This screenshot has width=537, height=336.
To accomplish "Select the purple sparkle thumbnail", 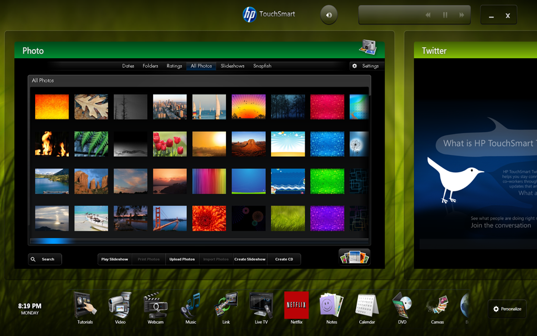I will click(327, 218).
